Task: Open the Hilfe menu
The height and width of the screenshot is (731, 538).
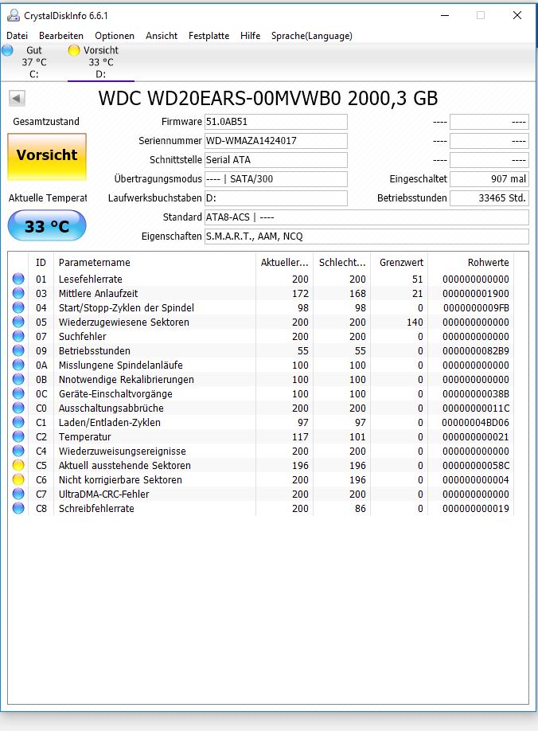Action: pos(250,36)
